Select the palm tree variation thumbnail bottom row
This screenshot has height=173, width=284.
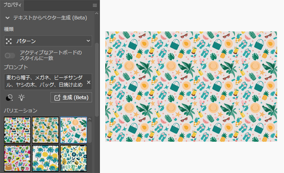tap(45, 158)
